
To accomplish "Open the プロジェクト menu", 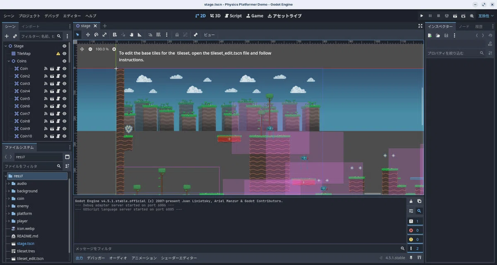I will click(x=29, y=16).
